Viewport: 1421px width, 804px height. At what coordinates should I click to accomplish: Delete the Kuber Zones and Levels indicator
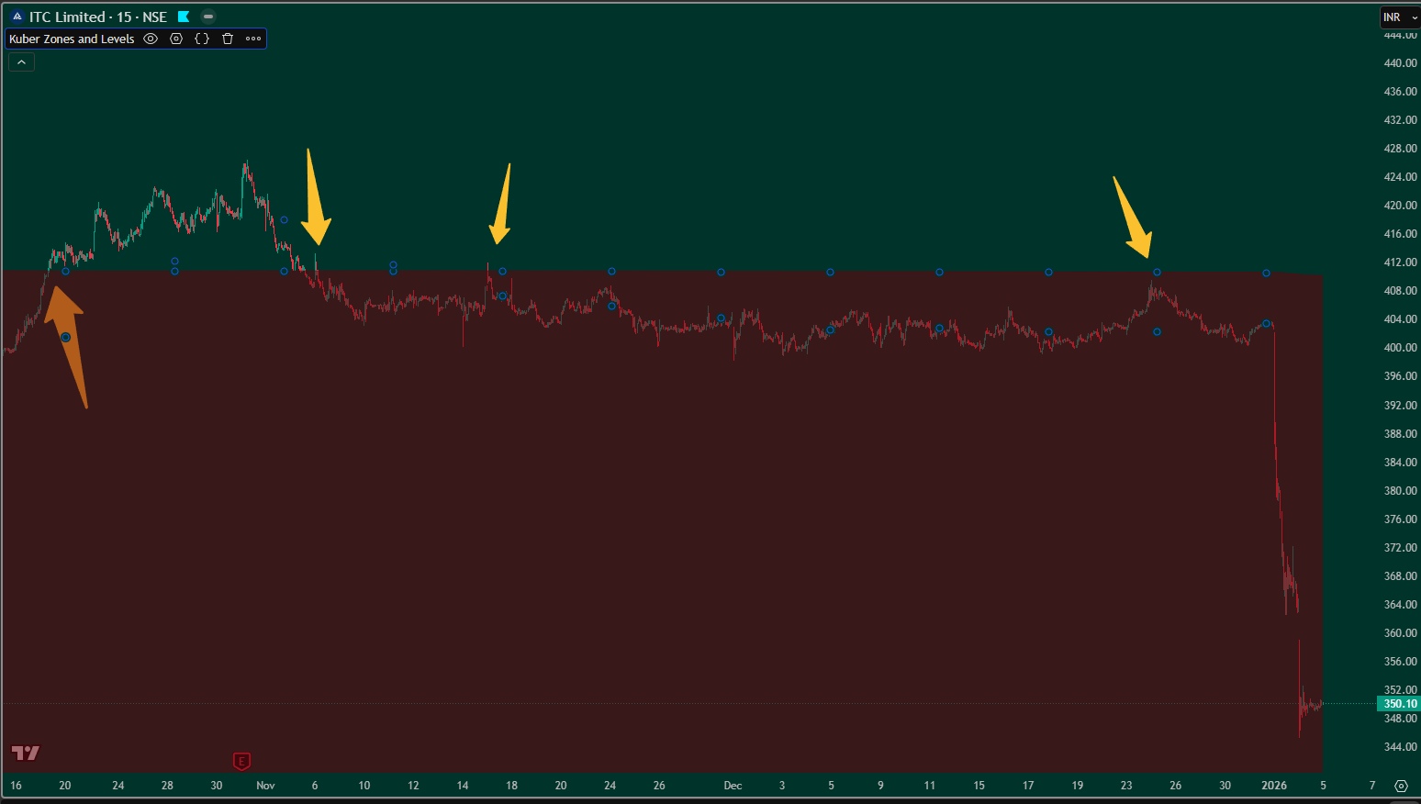tap(227, 39)
